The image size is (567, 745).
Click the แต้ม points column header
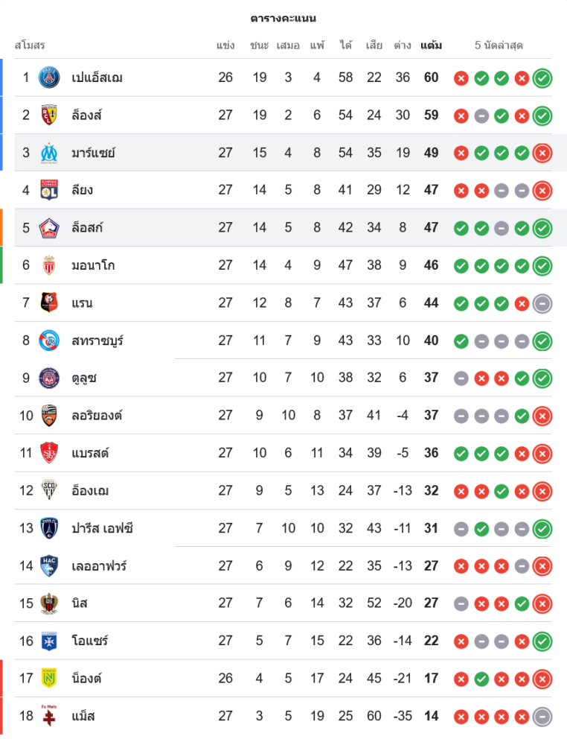431,45
